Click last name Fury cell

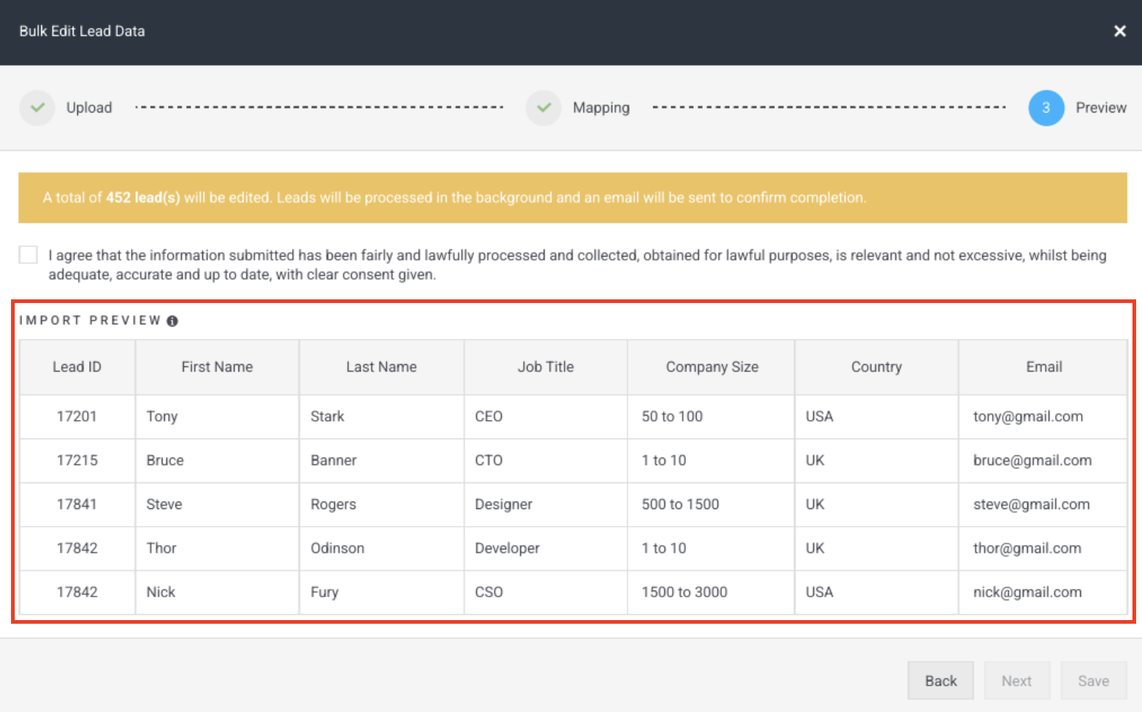[381, 592]
